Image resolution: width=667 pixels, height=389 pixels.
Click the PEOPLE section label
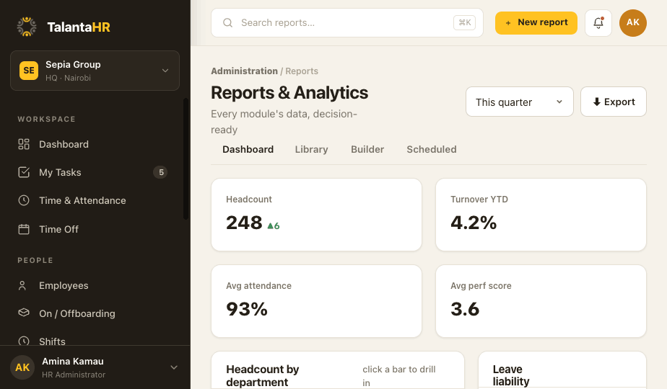[x=35, y=260]
